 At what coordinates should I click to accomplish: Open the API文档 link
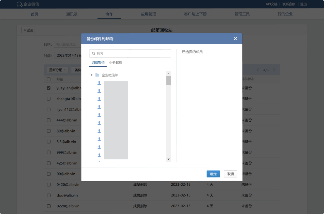coord(271,4)
